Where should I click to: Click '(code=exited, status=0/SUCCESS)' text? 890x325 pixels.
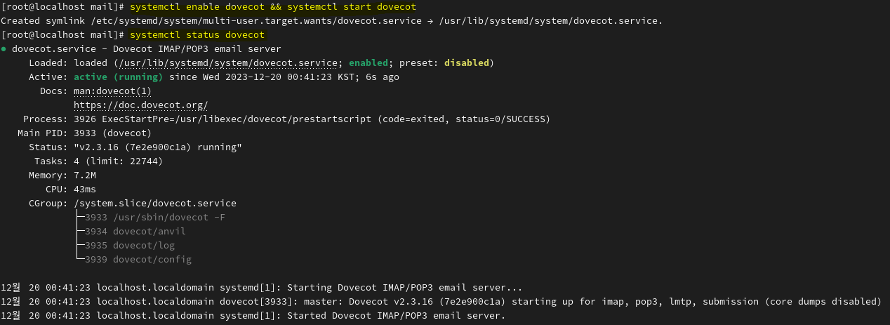pos(464,119)
